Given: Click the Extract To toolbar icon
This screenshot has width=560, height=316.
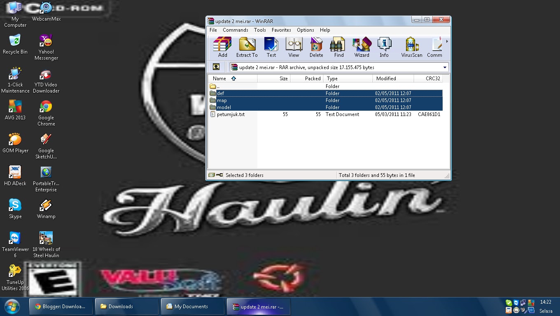Looking at the screenshot, I should tap(247, 47).
